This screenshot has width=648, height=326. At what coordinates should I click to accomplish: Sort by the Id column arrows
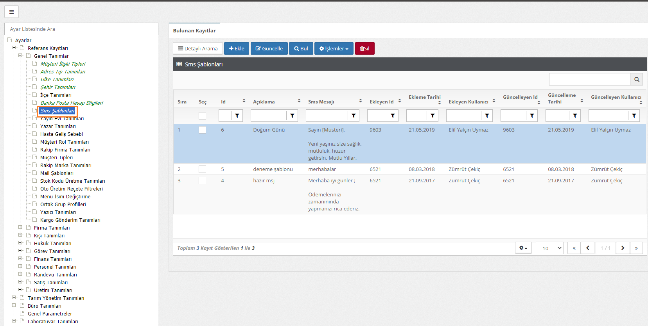[x=244, y=101]
